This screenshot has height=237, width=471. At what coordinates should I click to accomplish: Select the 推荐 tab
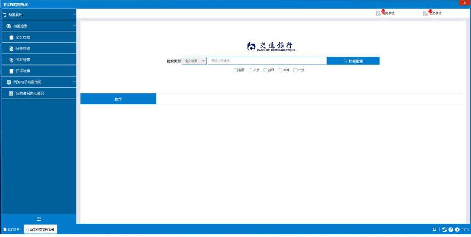tap(118, 99)
